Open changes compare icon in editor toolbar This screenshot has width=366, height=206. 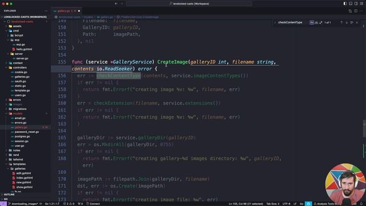click(x=350, y=11)
